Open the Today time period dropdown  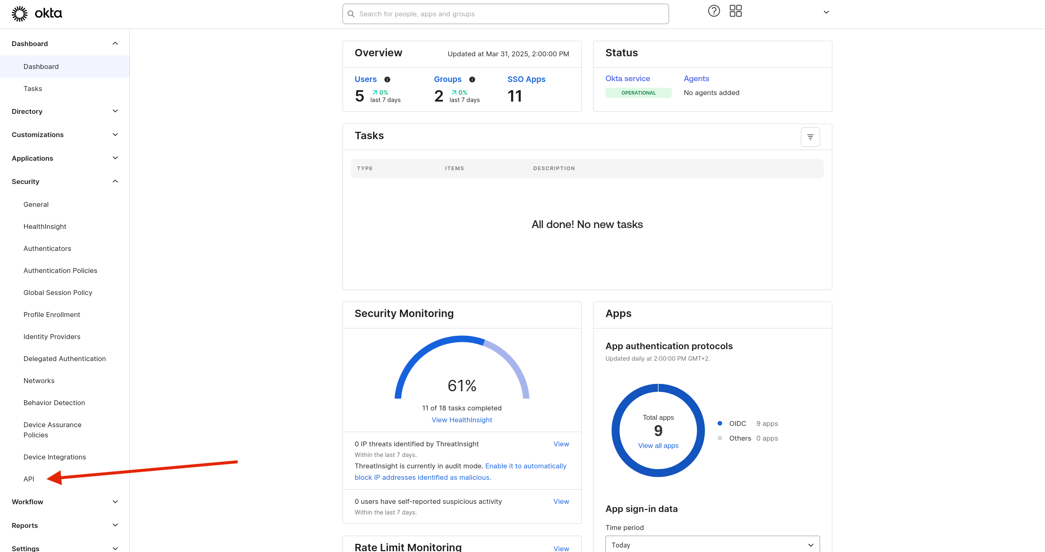(712, 545)
